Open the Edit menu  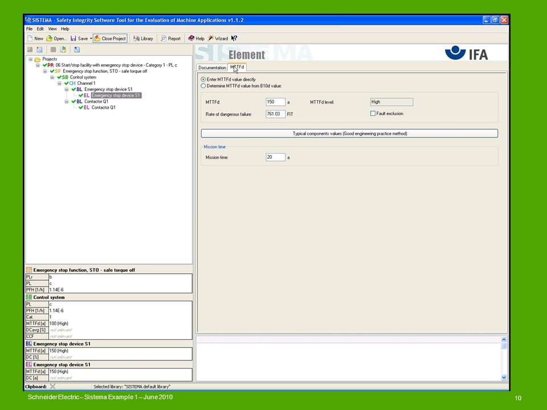click(40, 29)
